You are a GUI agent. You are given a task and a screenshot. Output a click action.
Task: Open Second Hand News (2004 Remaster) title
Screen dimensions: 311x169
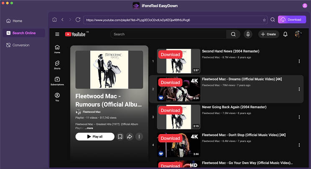[x=231, y=51]
